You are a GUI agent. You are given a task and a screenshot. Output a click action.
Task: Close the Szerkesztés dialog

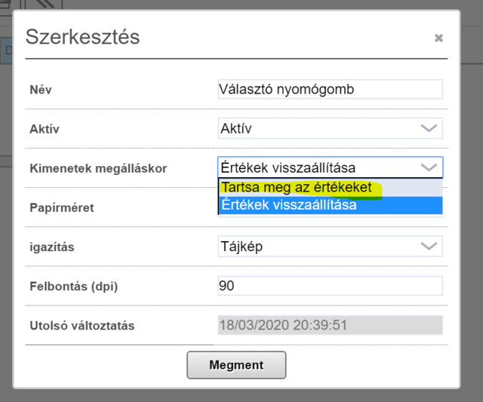(x=438, y=38)
